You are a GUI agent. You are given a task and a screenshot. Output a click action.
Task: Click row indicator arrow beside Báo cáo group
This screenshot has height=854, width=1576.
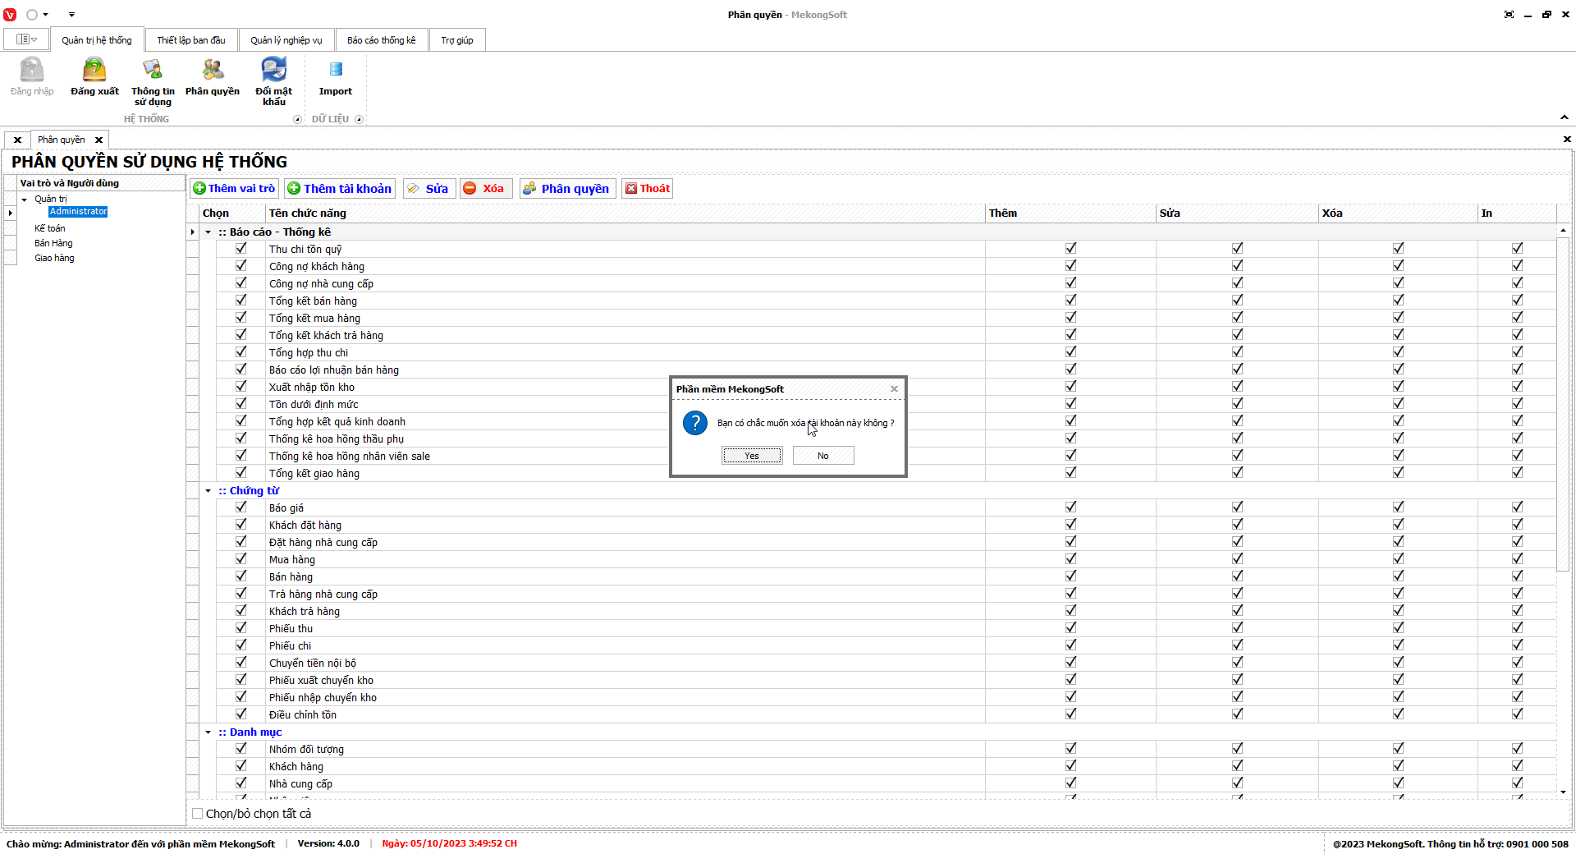[193, 232]
